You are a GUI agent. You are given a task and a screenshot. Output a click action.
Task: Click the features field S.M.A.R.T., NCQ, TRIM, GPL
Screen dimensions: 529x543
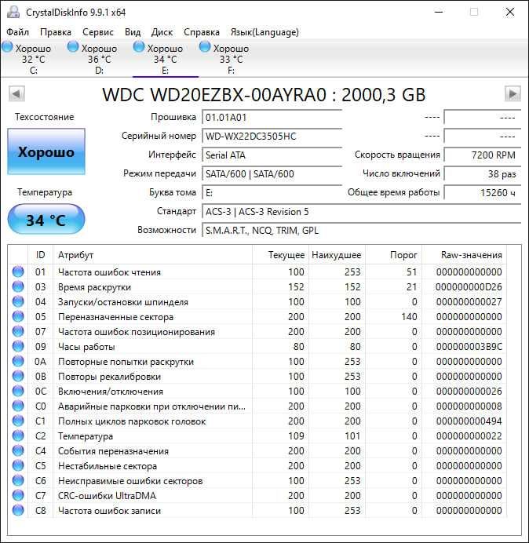361,230
